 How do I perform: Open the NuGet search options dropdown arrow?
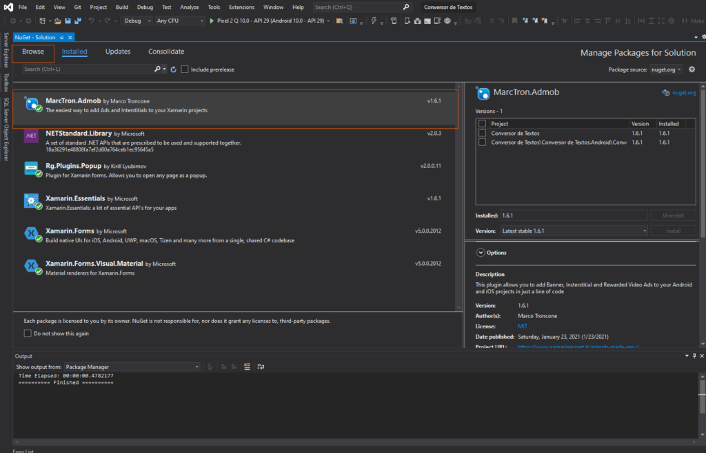164,70
